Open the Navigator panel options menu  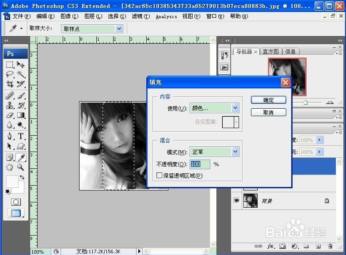(339, 53)
